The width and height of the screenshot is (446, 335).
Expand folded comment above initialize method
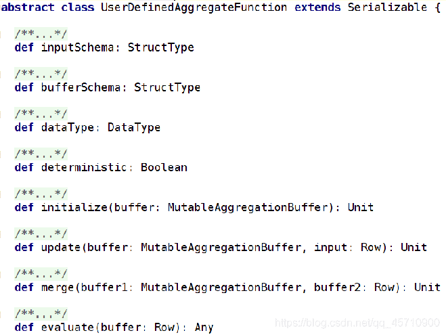41,194
